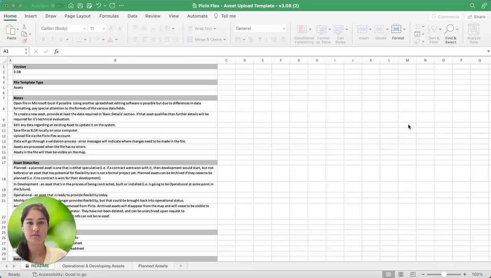The image size is (491, 278).
Task: Open the Fill dropdown arrow
Action: [x=423, y=34]
